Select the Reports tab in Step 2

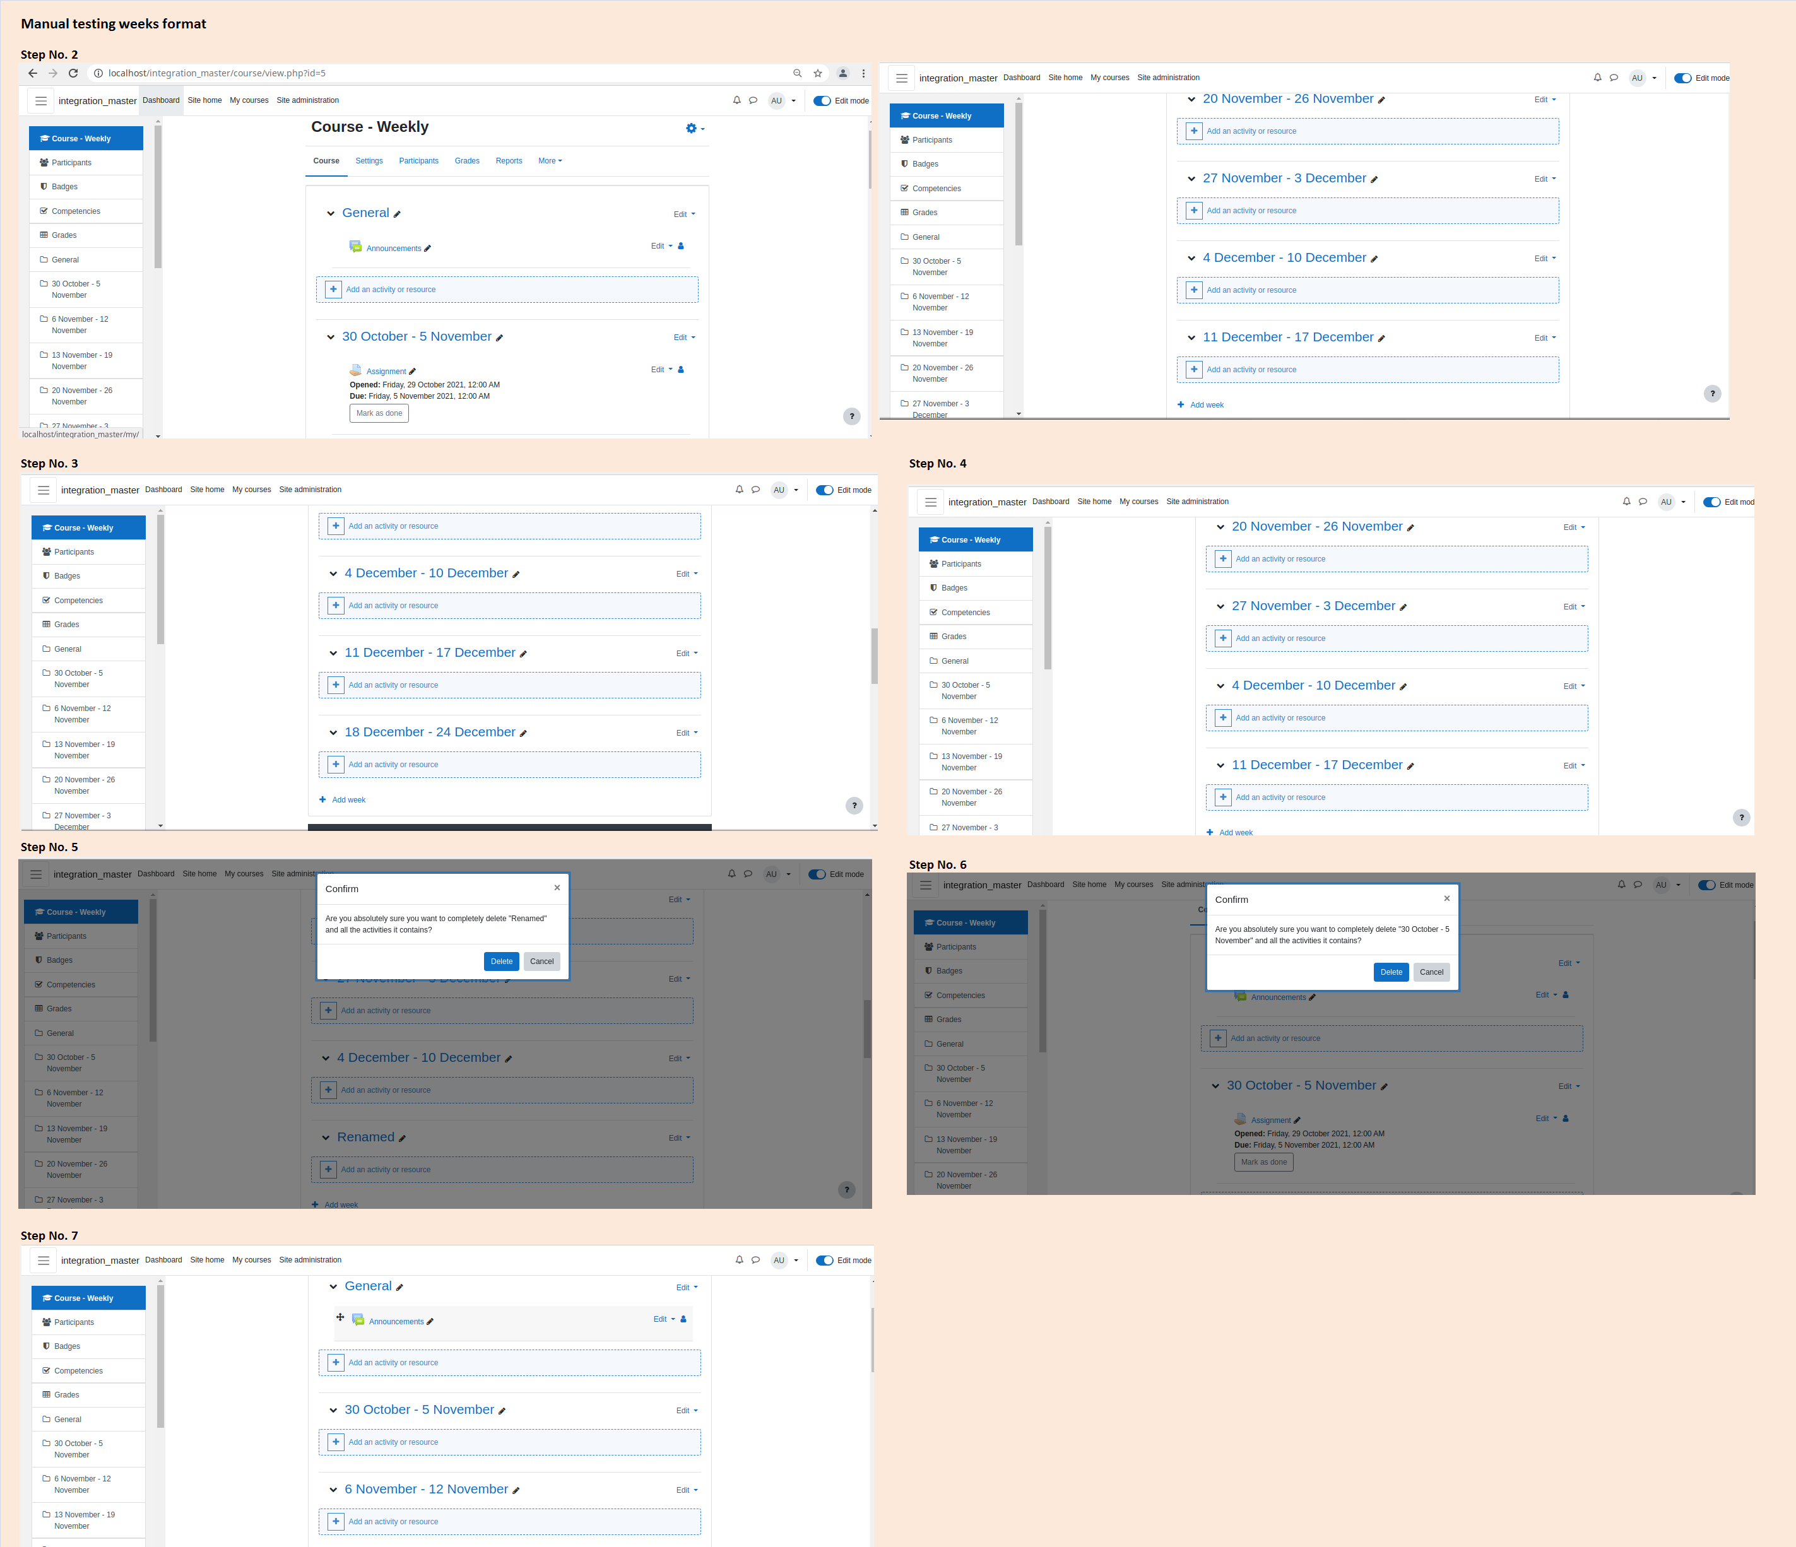pos(509,160)
